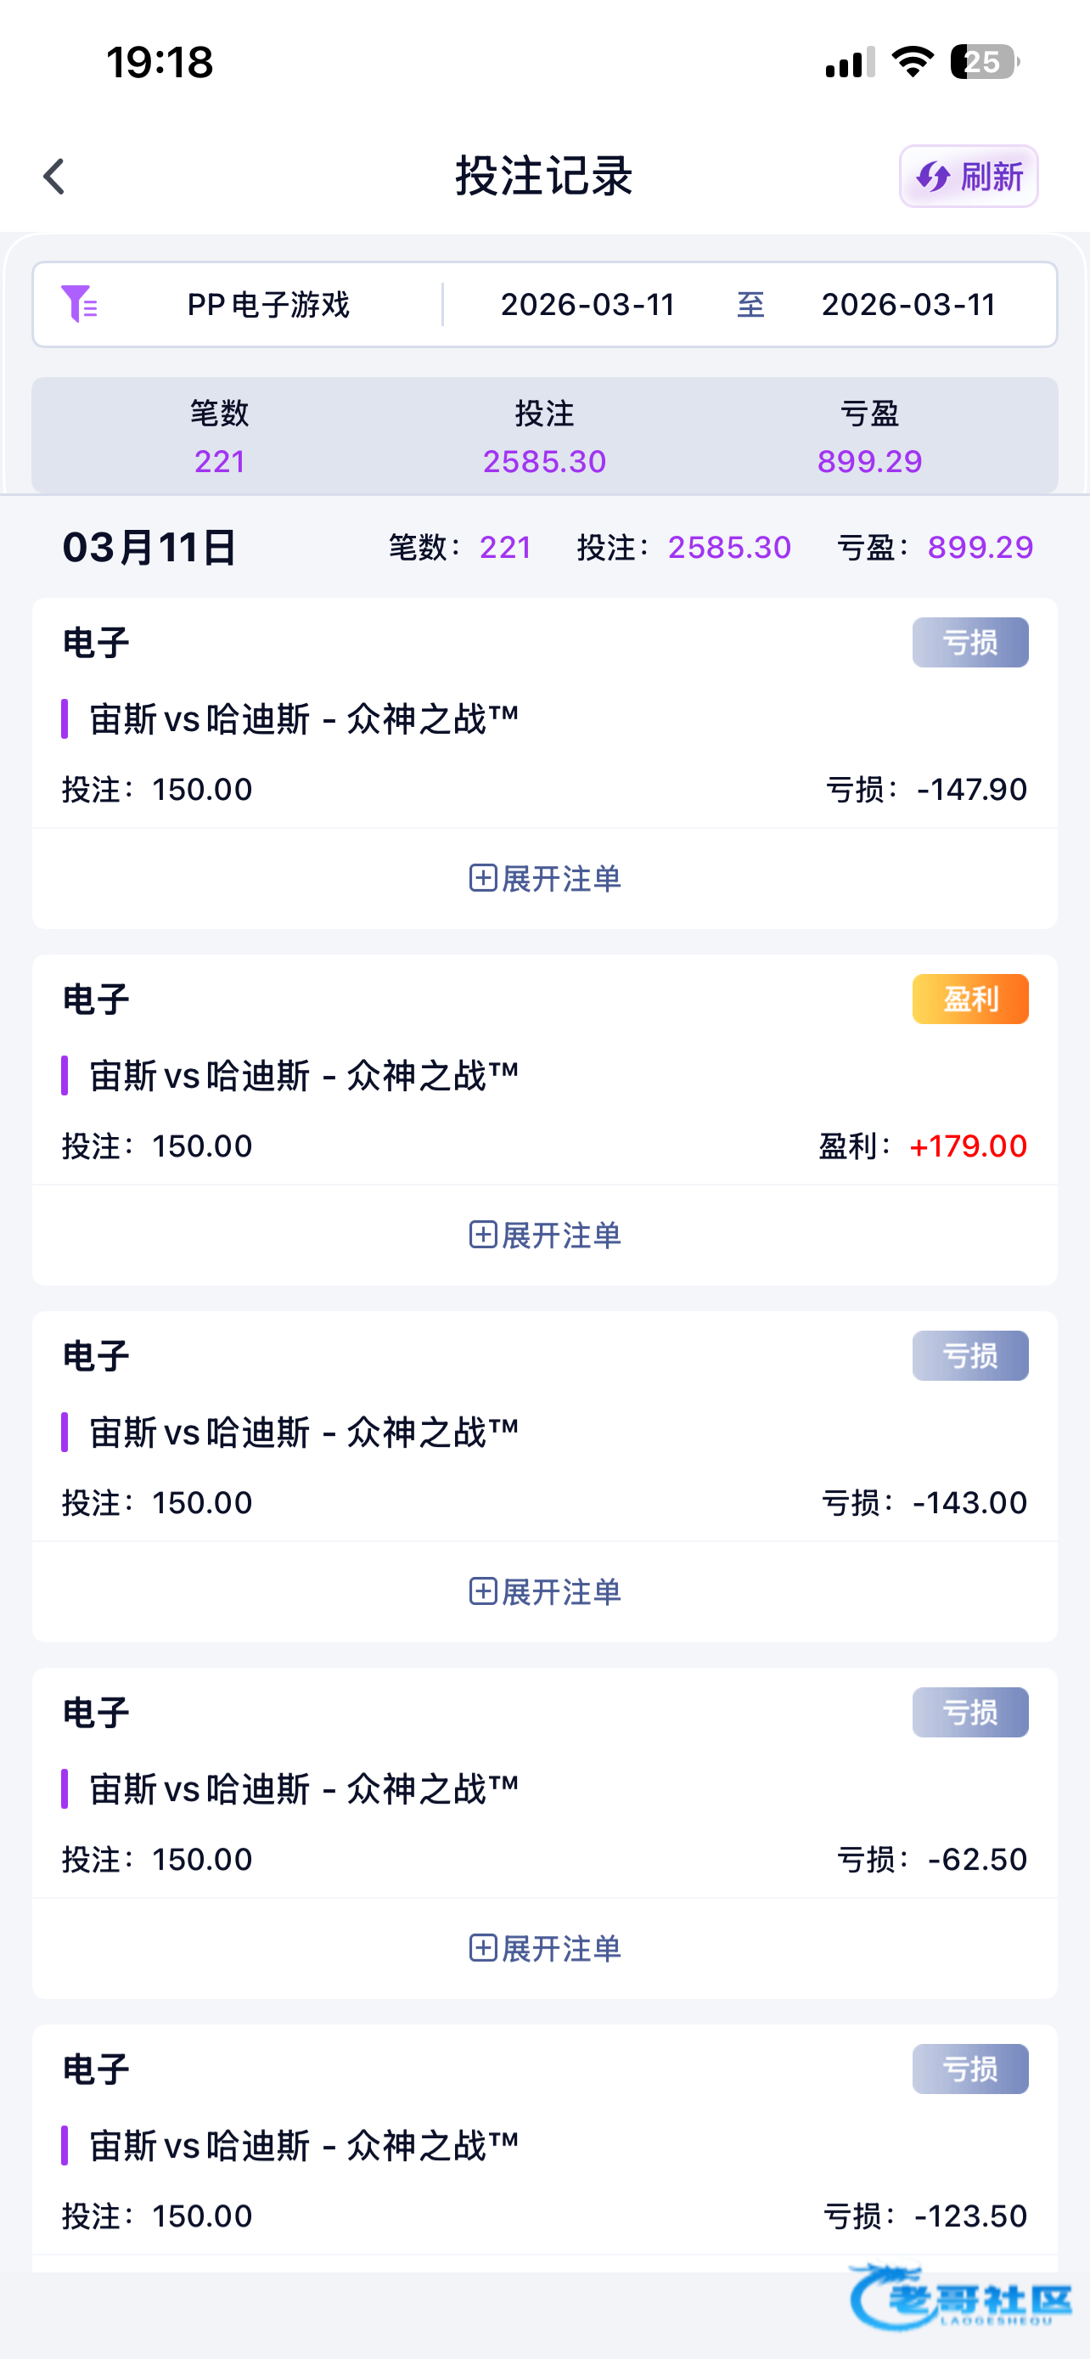The image size is (1090, 2359).
Task: Tap the red +179.00 profit amount
Action: [x=969, y=1146]
